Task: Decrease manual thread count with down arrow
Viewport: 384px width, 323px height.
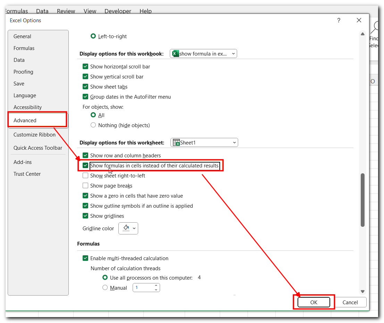Action: click(156, 290)
